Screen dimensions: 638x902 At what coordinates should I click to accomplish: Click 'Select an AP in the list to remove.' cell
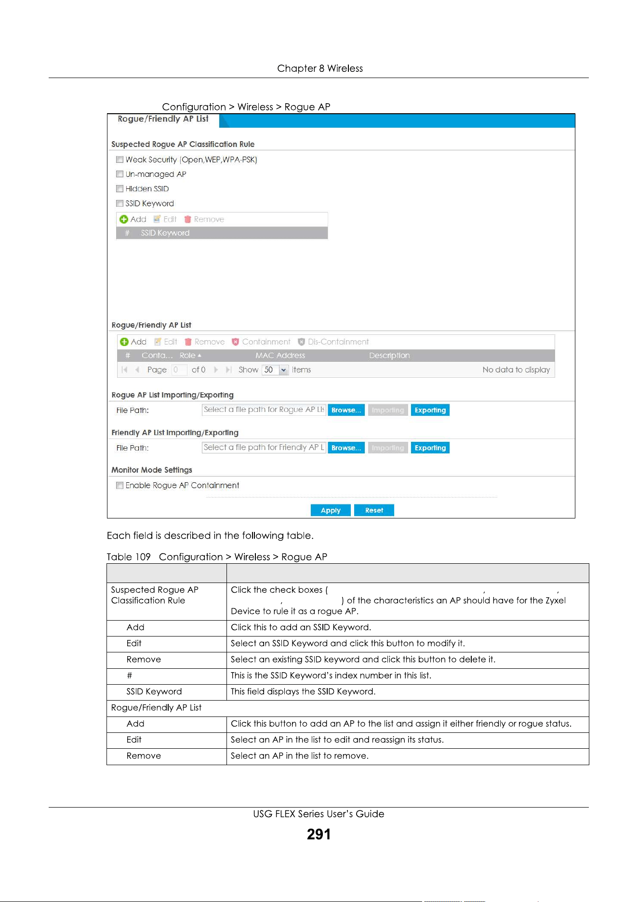point(408,756)
